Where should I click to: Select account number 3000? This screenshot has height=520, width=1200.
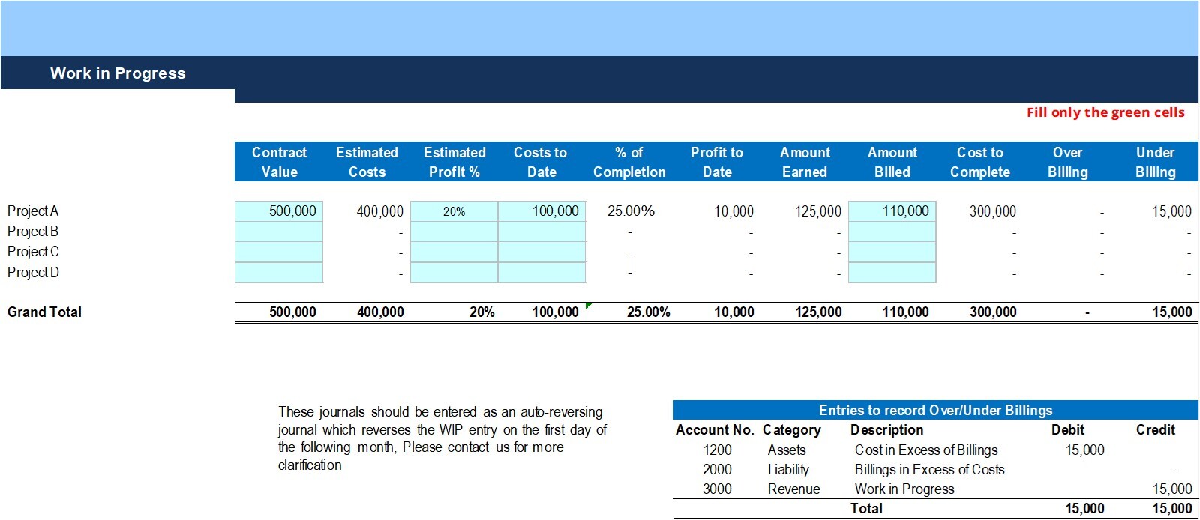[x=717, y=489]
